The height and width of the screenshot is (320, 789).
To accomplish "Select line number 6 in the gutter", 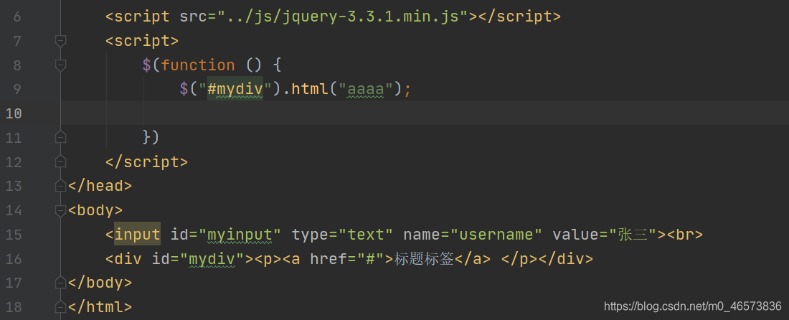I will click(16, 17).
